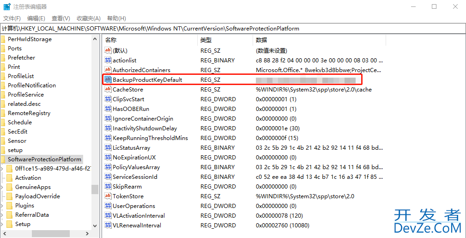The image size is (466, 238).
Task: Click the DWORD icon of ClipSvcStart
Action: 108,99
